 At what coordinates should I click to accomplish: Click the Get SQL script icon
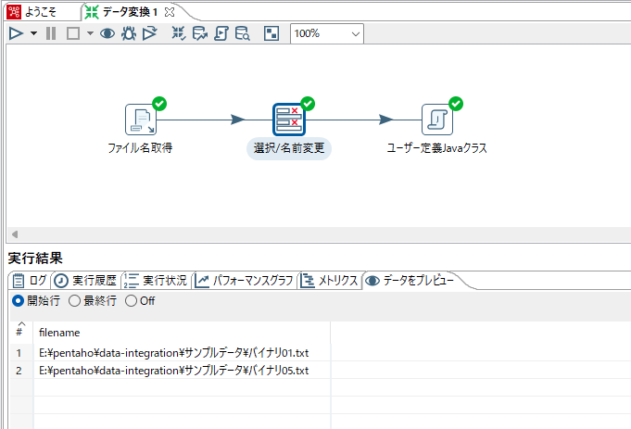coord(221,33)
